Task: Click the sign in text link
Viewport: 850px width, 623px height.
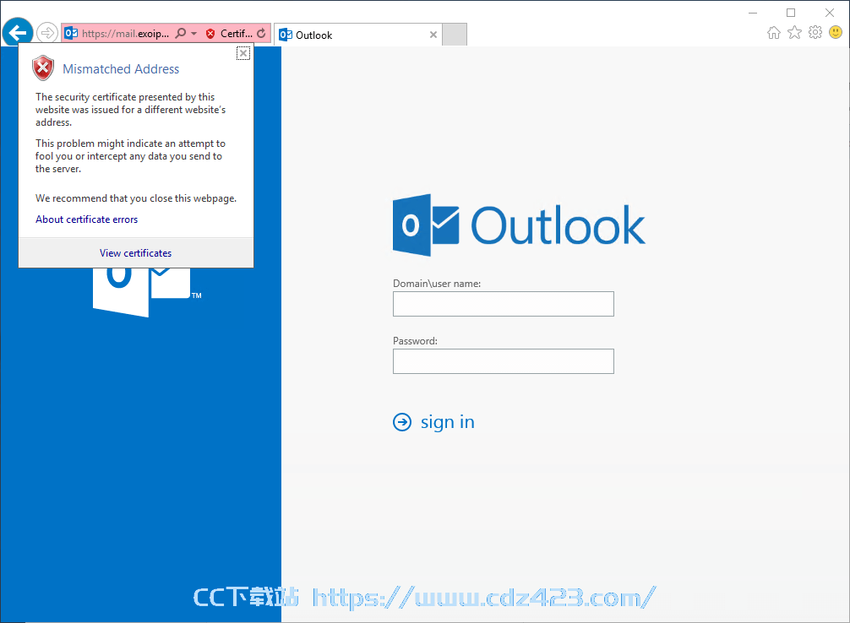Action: coord(448,422)
